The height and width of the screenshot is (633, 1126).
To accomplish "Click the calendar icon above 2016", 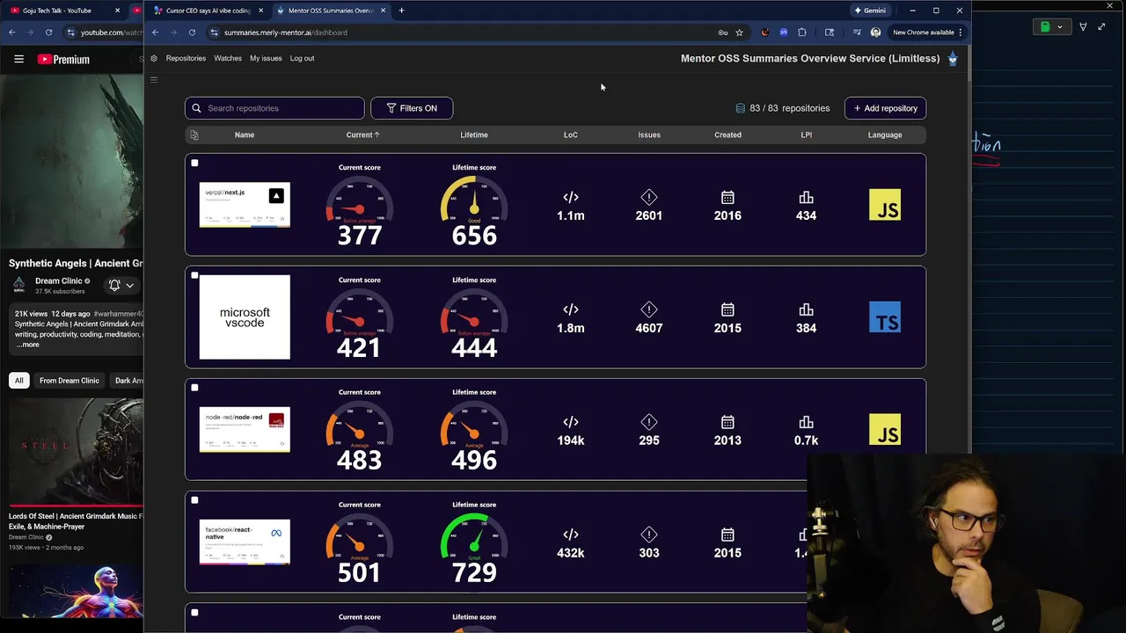I will click(728, 197).
